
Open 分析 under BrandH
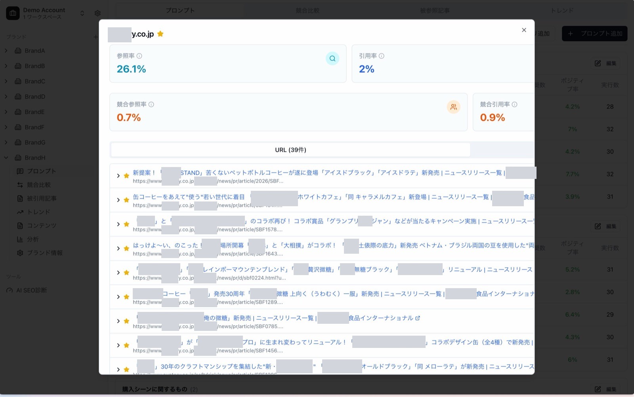[32, 239]
